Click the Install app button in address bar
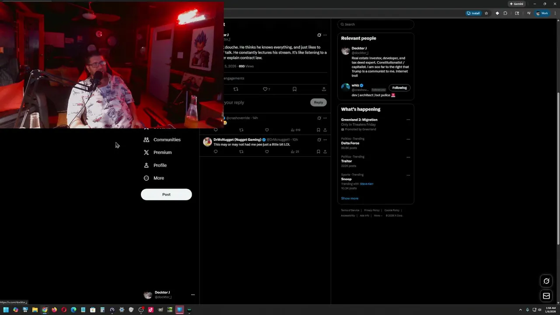 (473, 13)
